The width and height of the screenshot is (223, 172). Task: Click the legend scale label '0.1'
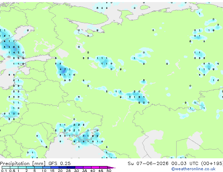point(4,171)
